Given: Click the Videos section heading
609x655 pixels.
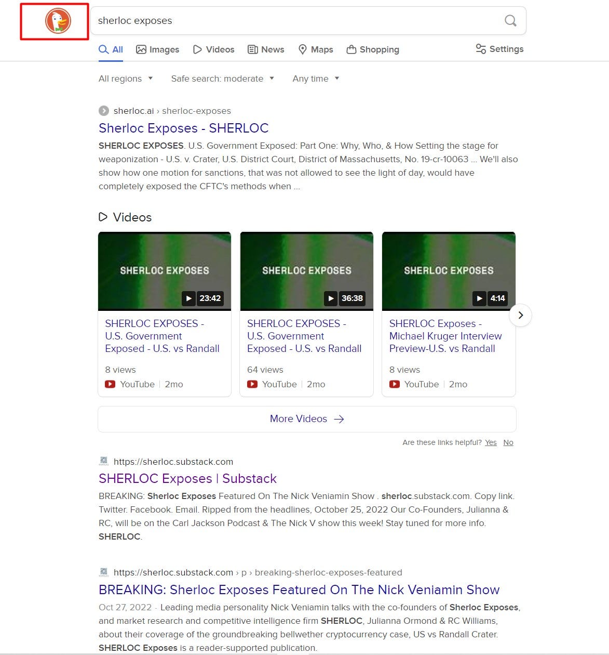Looking at the screenshot, I should (x=125, y=217).
